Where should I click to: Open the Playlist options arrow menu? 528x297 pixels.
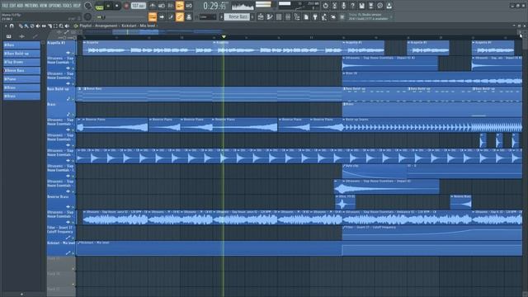[6, 26]
